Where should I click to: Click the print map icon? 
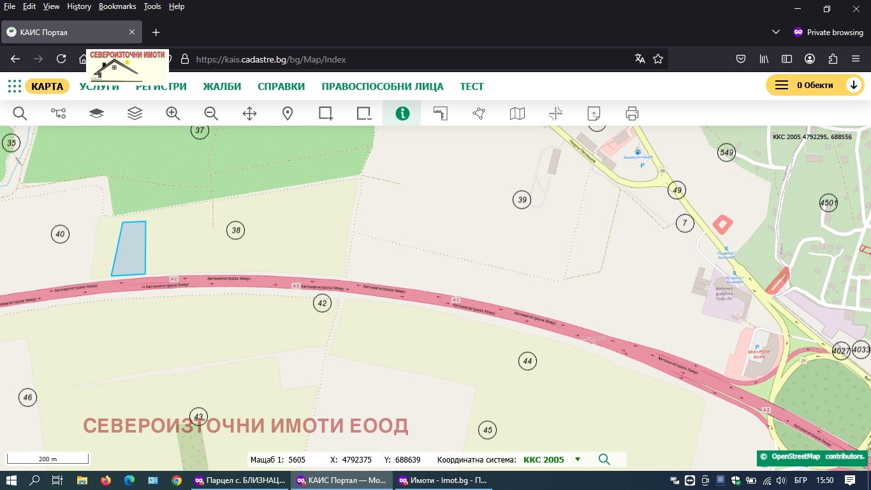(632, 114)
